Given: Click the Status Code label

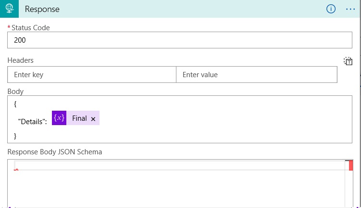Looking at the screenshot, I should pos(31,27).
